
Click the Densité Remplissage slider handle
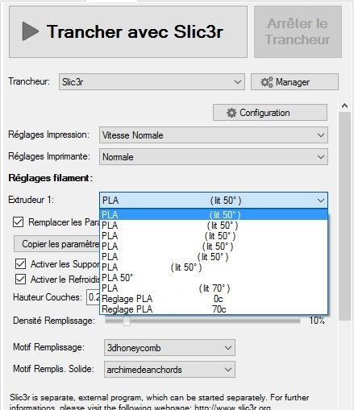click(127, 321)
